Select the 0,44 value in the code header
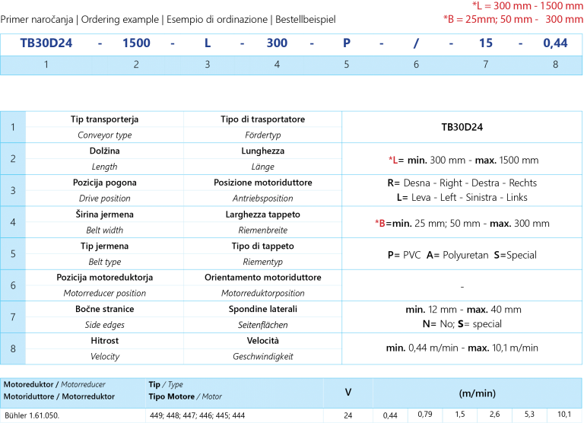 point(555,43)
